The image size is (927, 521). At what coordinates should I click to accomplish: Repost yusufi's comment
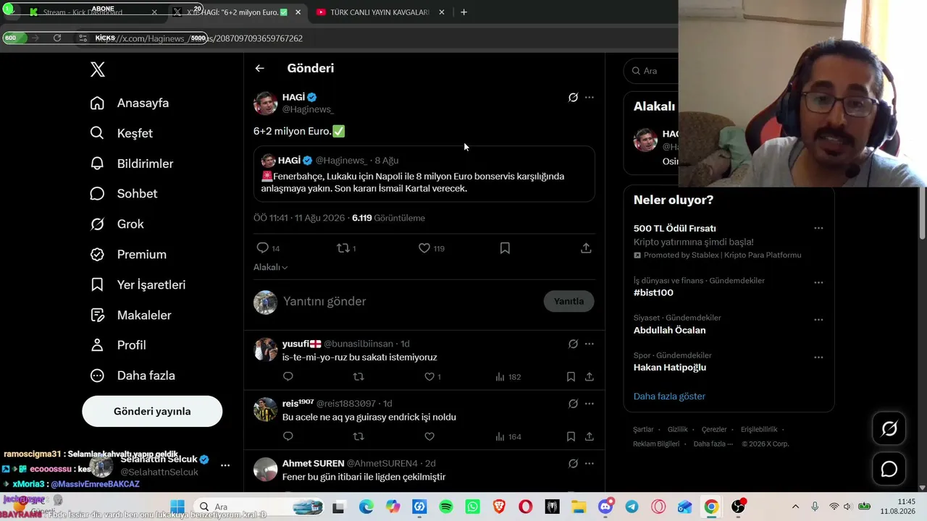(x=358, y=376)
